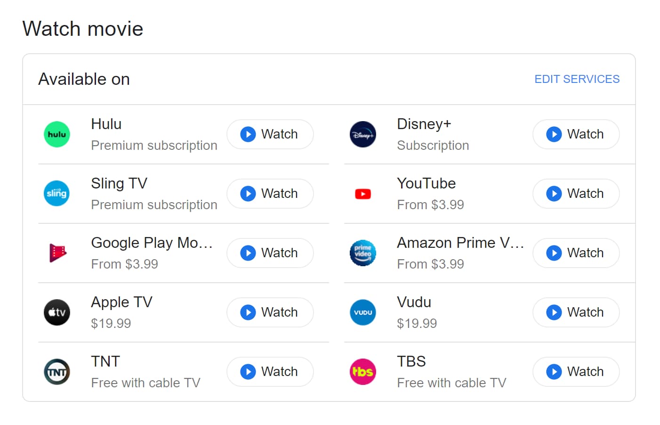Click the Disney+ logo icon
The height and width of the screenshot is (425, 660).
click(x=363, y=134)
